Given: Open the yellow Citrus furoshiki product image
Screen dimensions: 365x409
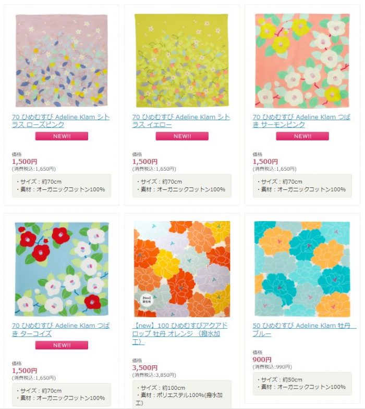Looking at the screenshot, I should 181,60.
